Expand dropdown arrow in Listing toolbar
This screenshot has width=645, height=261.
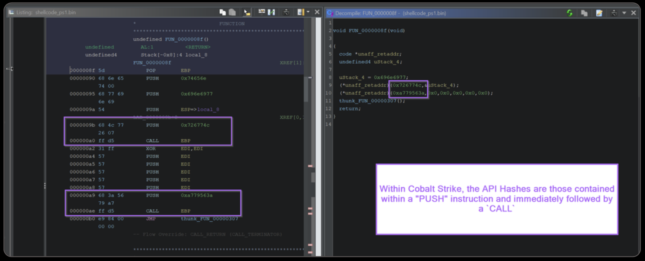pos(308,12)
